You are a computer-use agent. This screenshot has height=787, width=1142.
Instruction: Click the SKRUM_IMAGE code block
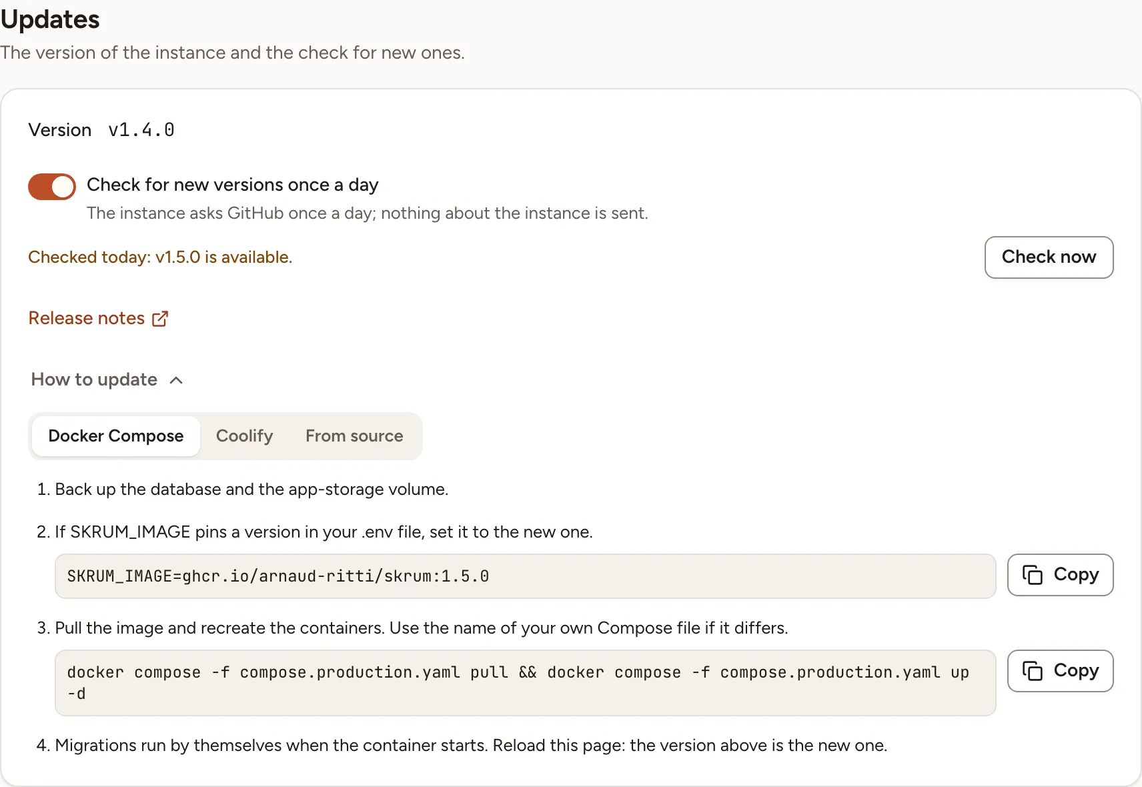(525, 576)
